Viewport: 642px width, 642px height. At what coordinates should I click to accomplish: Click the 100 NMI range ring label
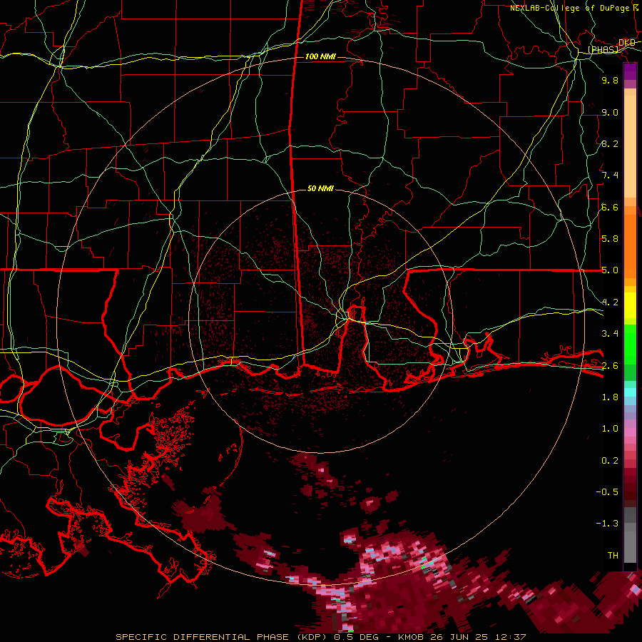320,56
